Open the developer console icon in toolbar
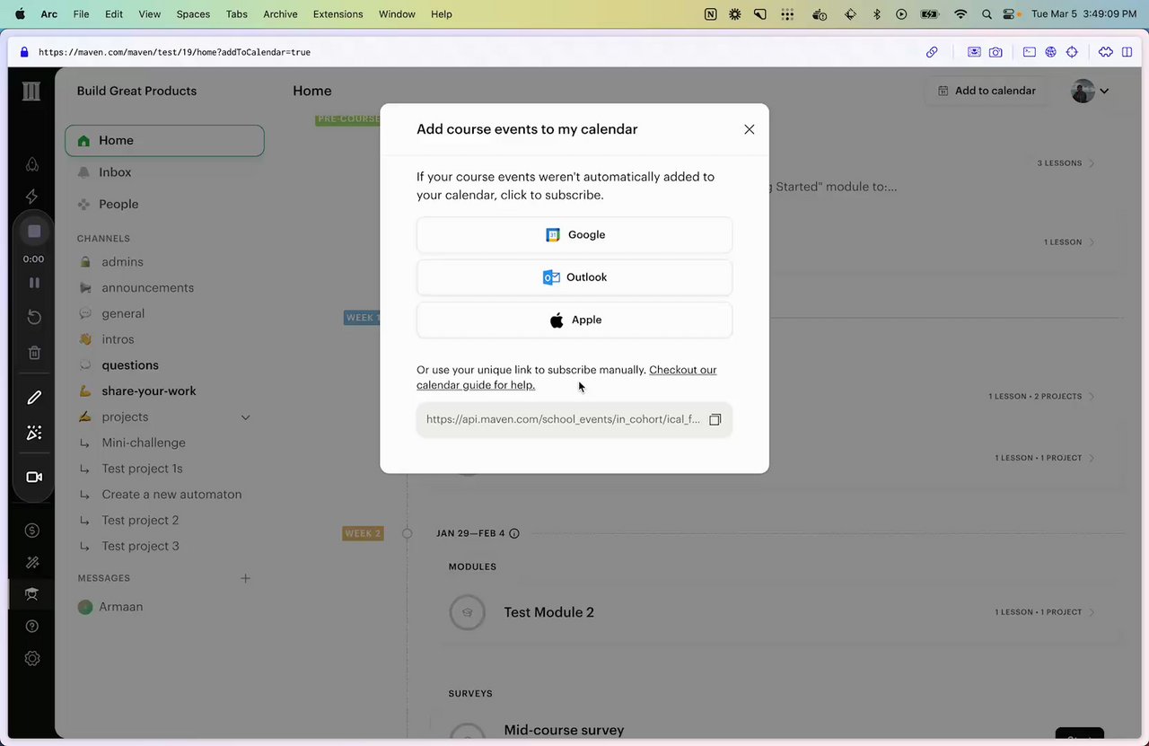1149x746 pixels. (x=1030, y=52)
